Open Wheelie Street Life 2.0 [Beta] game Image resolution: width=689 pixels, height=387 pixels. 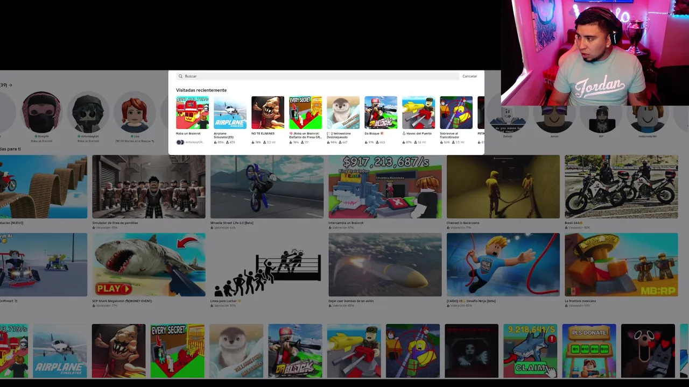click(267, 187)
